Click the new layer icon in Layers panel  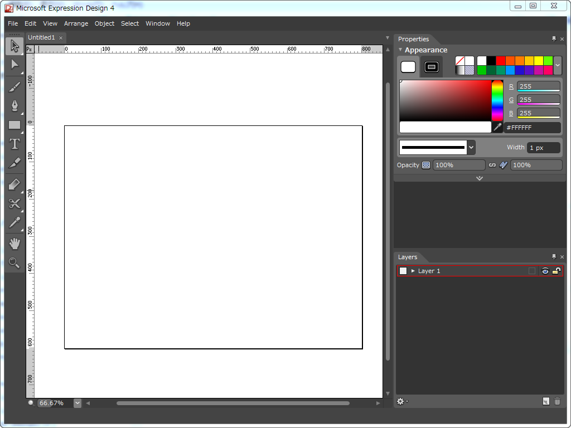[x=546, y=401]
